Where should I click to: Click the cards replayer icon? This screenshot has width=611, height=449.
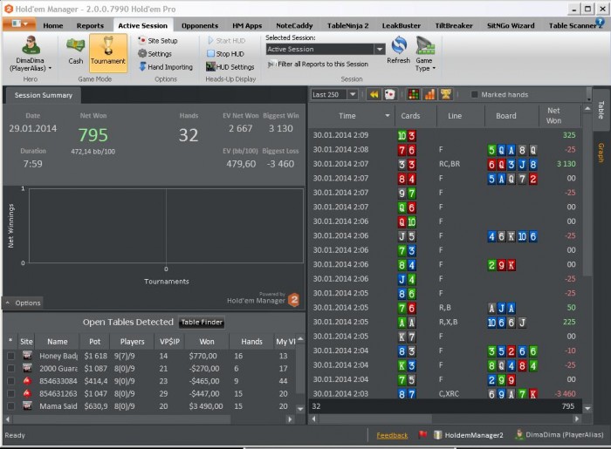(x=389, y=94)
